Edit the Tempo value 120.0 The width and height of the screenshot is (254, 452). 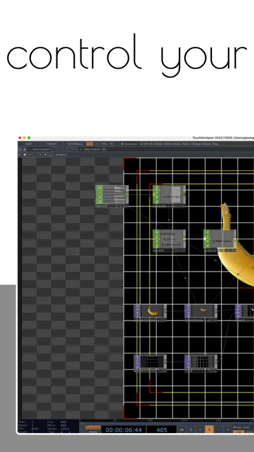click(64, 429)
